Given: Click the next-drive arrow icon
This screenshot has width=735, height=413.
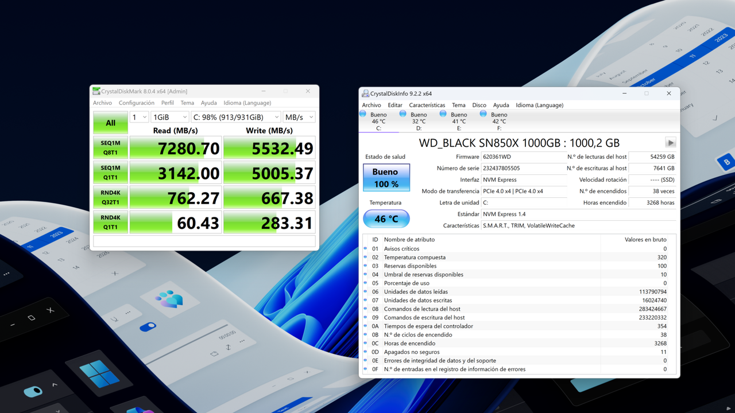Looking at the screenshot, I should (670, 142).
